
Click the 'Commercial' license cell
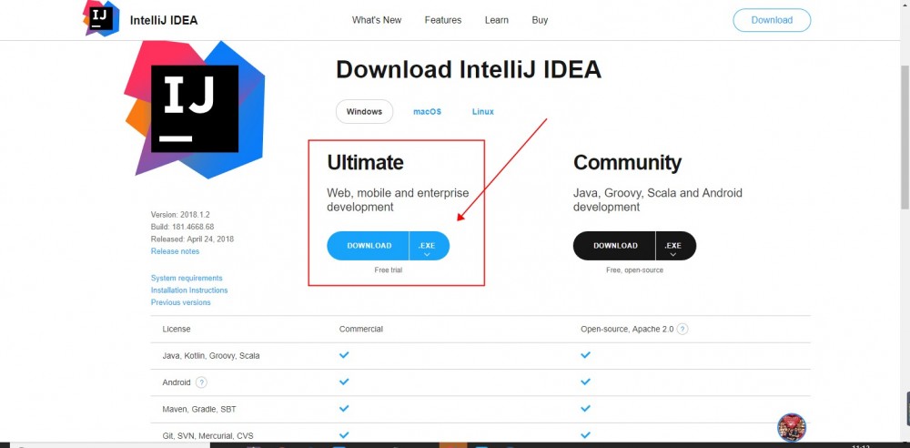tap(361, 329)
